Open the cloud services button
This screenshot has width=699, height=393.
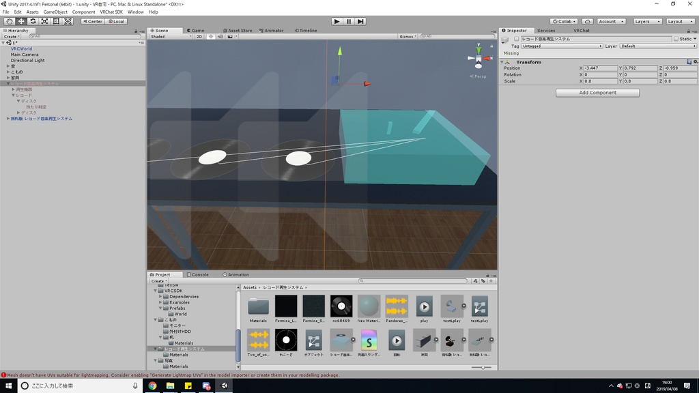pos(588,21)
